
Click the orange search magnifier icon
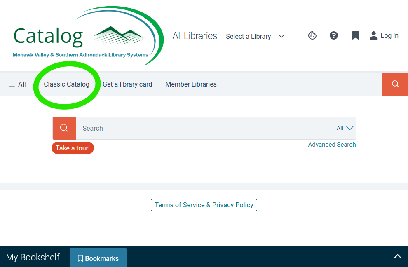point(64,128)
